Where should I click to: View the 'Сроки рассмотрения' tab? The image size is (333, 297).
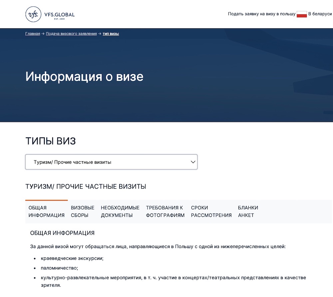coord(211,211)
